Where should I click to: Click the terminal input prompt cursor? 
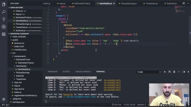(x=46, y=101)
